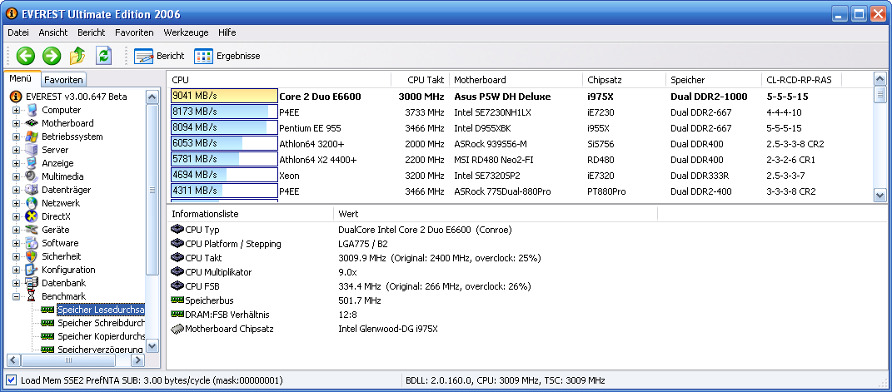The height and width of the screenshot is (392, 892).
Task: Open the Bericht report toolbar button
Action: pos(159,56)
